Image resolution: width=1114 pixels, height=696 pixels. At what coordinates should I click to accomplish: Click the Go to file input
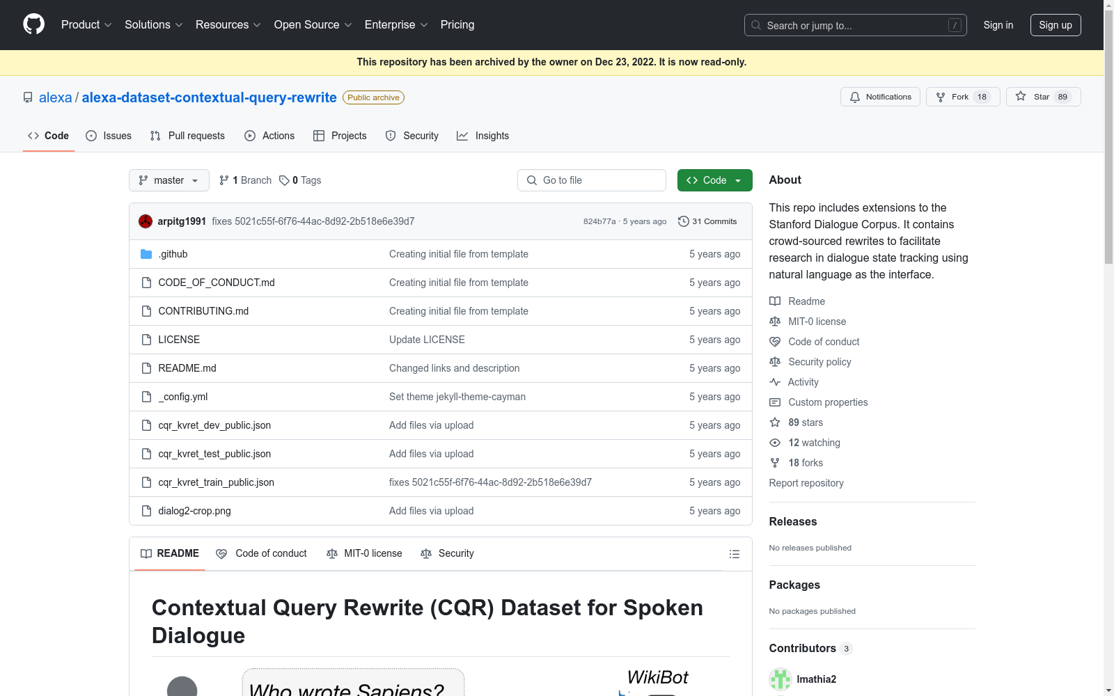[592, 180]
